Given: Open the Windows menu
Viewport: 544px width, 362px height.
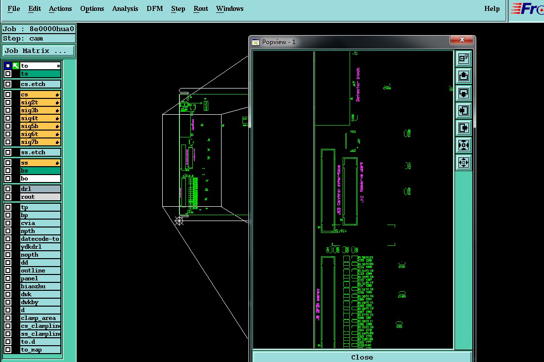Looking at the screenshot, I should (x=229, y=9).
